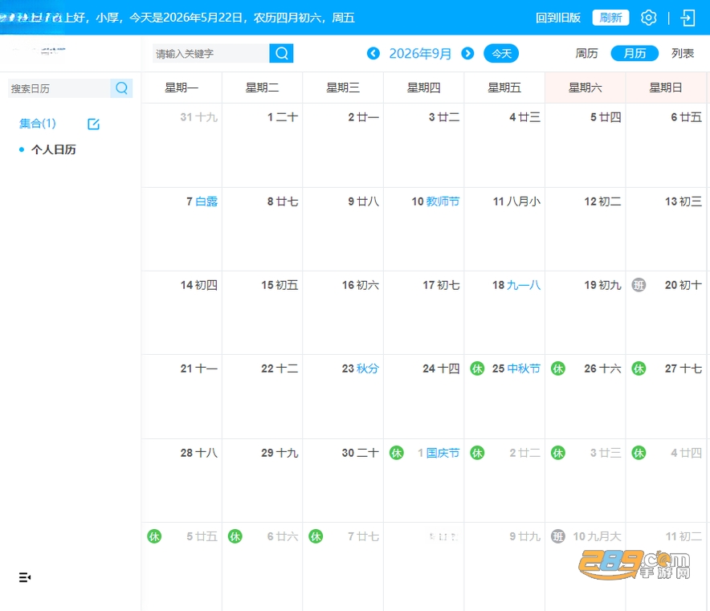Image resolution: width=710 pixels, height=611 pixels.
Task: Select the day cell 7 白露
Action: click(182, 229)
